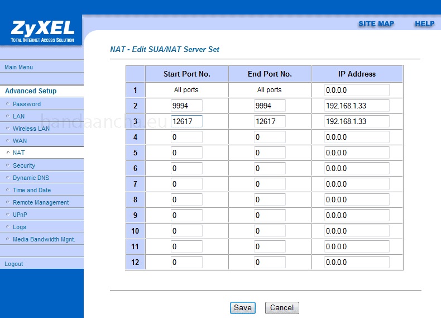Viewport: 441px width, 318px height.
Task: Click the Advanced Setup heading
Action: point(31,91)
